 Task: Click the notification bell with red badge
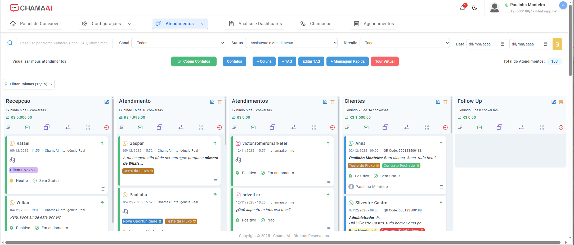click(462, 8)
